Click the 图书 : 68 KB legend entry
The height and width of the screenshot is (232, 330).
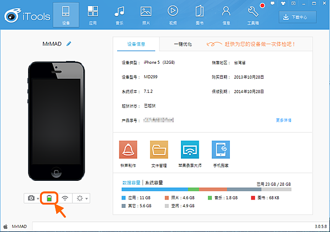pyautogui.click(x=265, y=198)
